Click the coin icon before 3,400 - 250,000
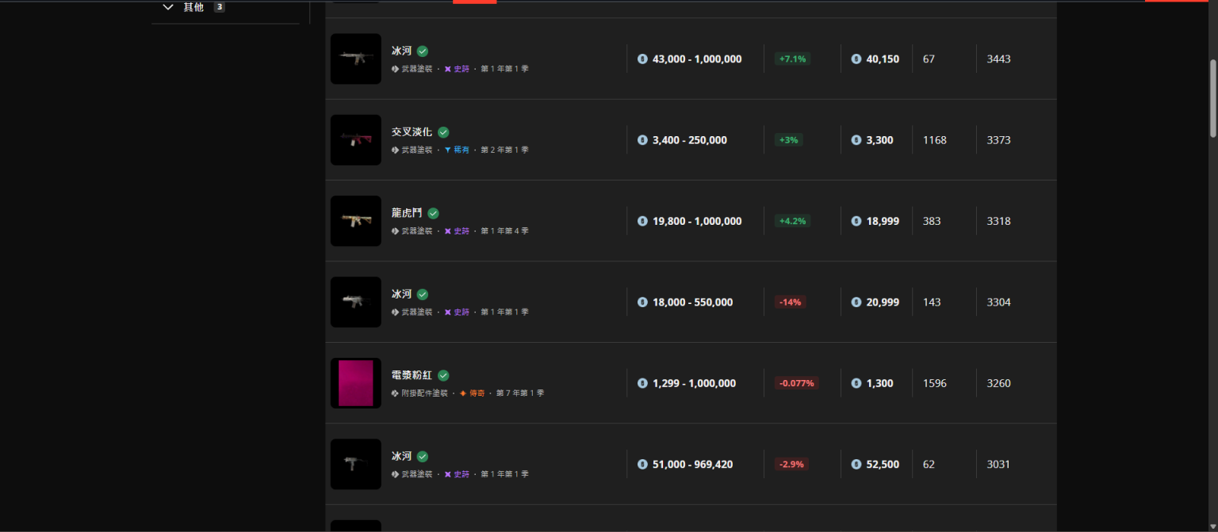Image resolution: width=1218 pixels, height=532 pixels. 642,140
